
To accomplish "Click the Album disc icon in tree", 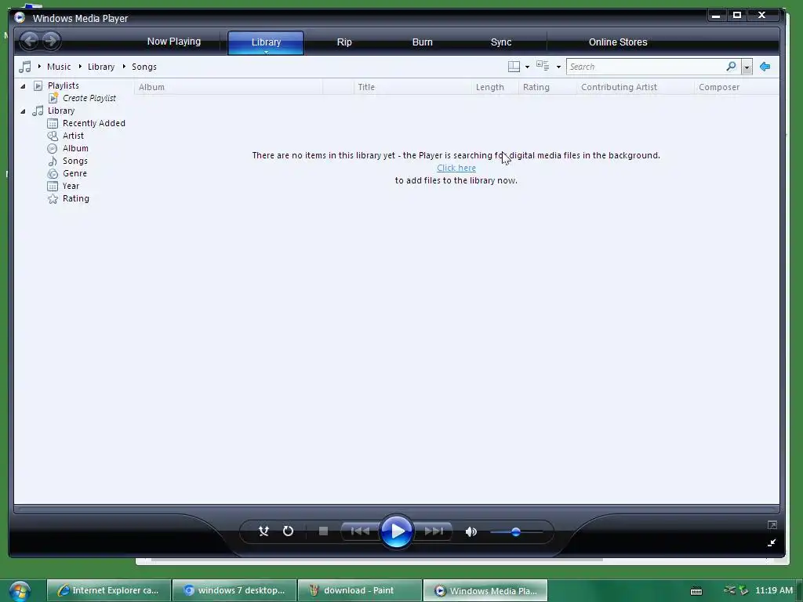I will (x=53, y=148).
